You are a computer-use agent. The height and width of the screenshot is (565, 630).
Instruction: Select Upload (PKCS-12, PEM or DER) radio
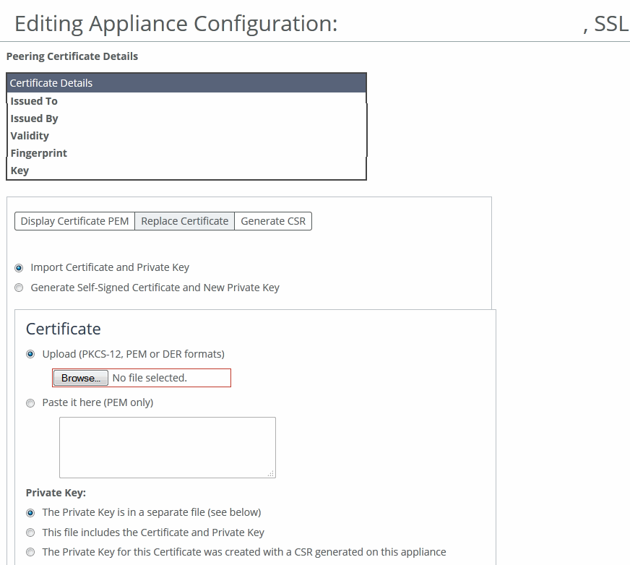(x=30, y=354)
